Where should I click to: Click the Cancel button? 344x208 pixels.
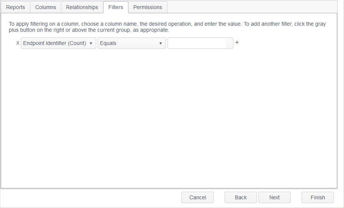(197, 197)
